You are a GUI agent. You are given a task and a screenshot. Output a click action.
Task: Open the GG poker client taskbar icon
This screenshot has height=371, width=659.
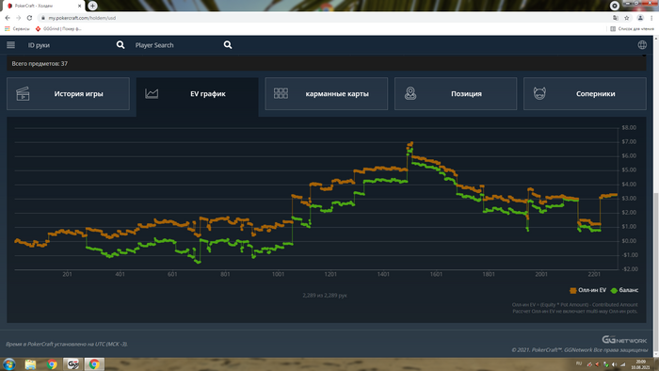pos(72,364)
